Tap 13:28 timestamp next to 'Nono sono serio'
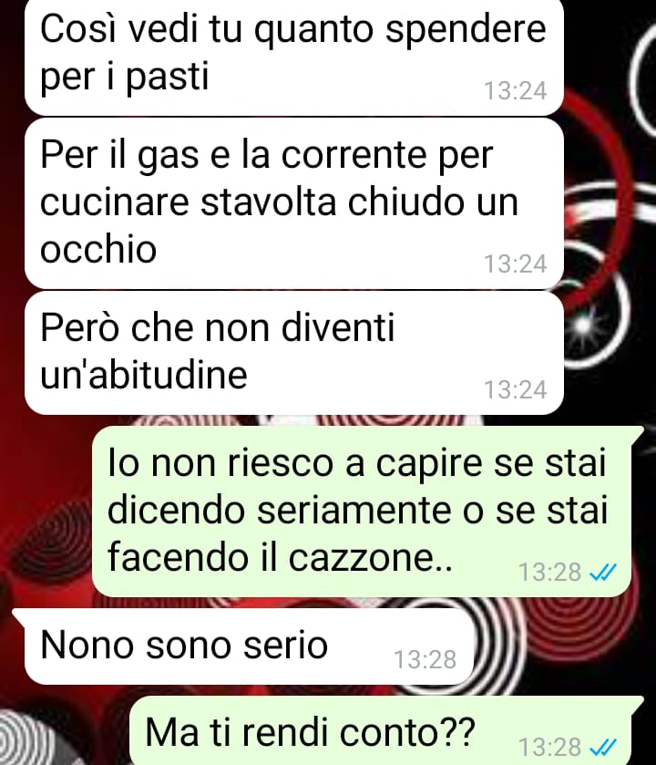The height and width of the screenshot is (765, 656). 425,659
